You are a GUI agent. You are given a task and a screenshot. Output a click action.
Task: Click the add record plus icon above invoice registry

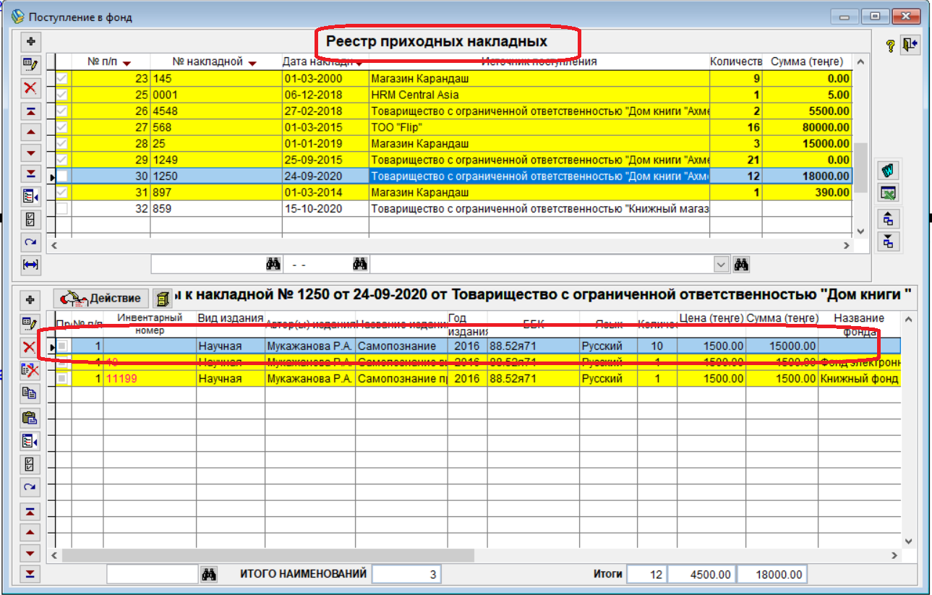(x=30, y=40)
